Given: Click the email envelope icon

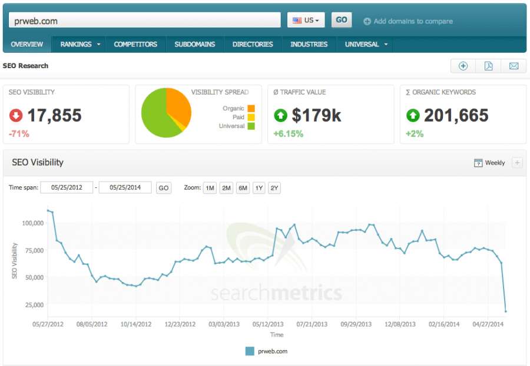Looking at the screenshot, I should pyautogui.click(x=514, y=66).
